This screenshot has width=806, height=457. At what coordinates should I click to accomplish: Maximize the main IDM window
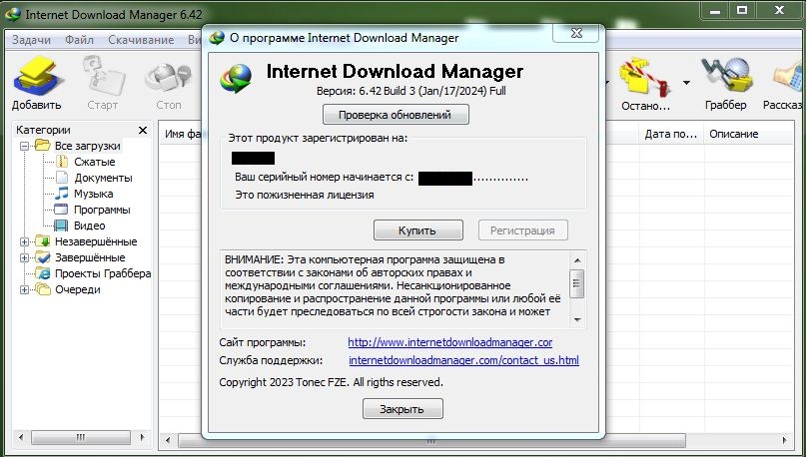point(742,11)
